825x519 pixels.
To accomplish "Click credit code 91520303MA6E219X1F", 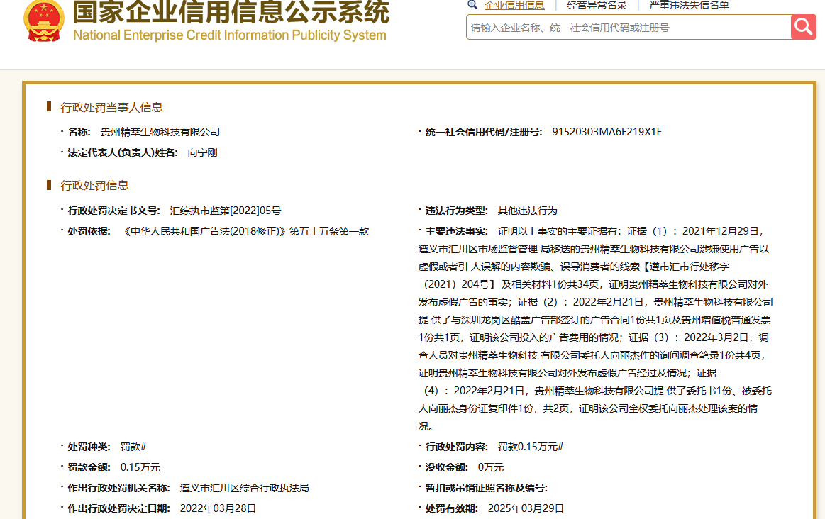I will tap(607, 132).
